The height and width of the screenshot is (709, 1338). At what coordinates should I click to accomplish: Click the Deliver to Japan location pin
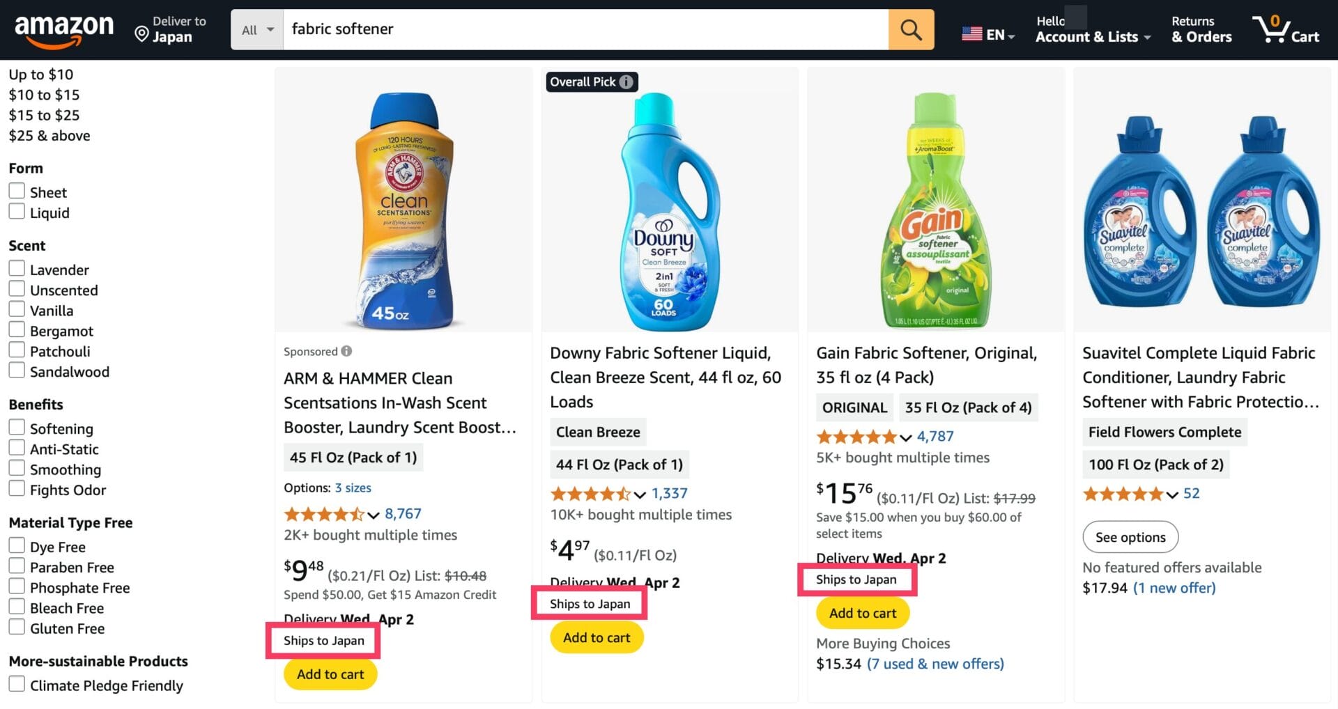click(141, 34)
